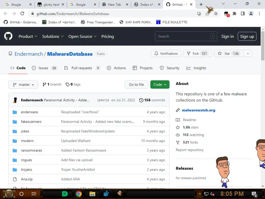Image resolution: width=265 pixels, height=199 pixels.
Task: Click the Cortana circle in the taskbar
Action: (21, 194)
